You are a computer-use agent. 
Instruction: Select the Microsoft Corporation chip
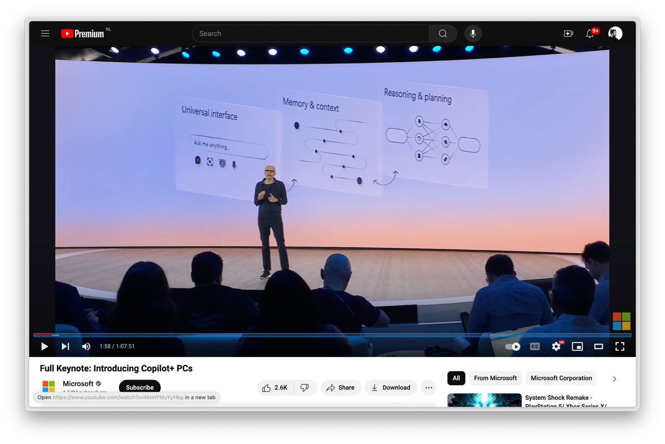click(x=561, y=378)
